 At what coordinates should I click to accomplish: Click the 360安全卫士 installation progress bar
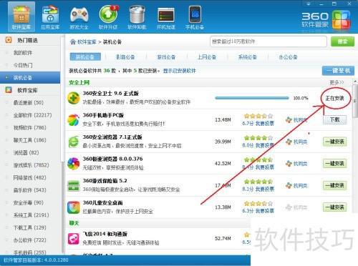pyautogui.click(x=252, y=98)
